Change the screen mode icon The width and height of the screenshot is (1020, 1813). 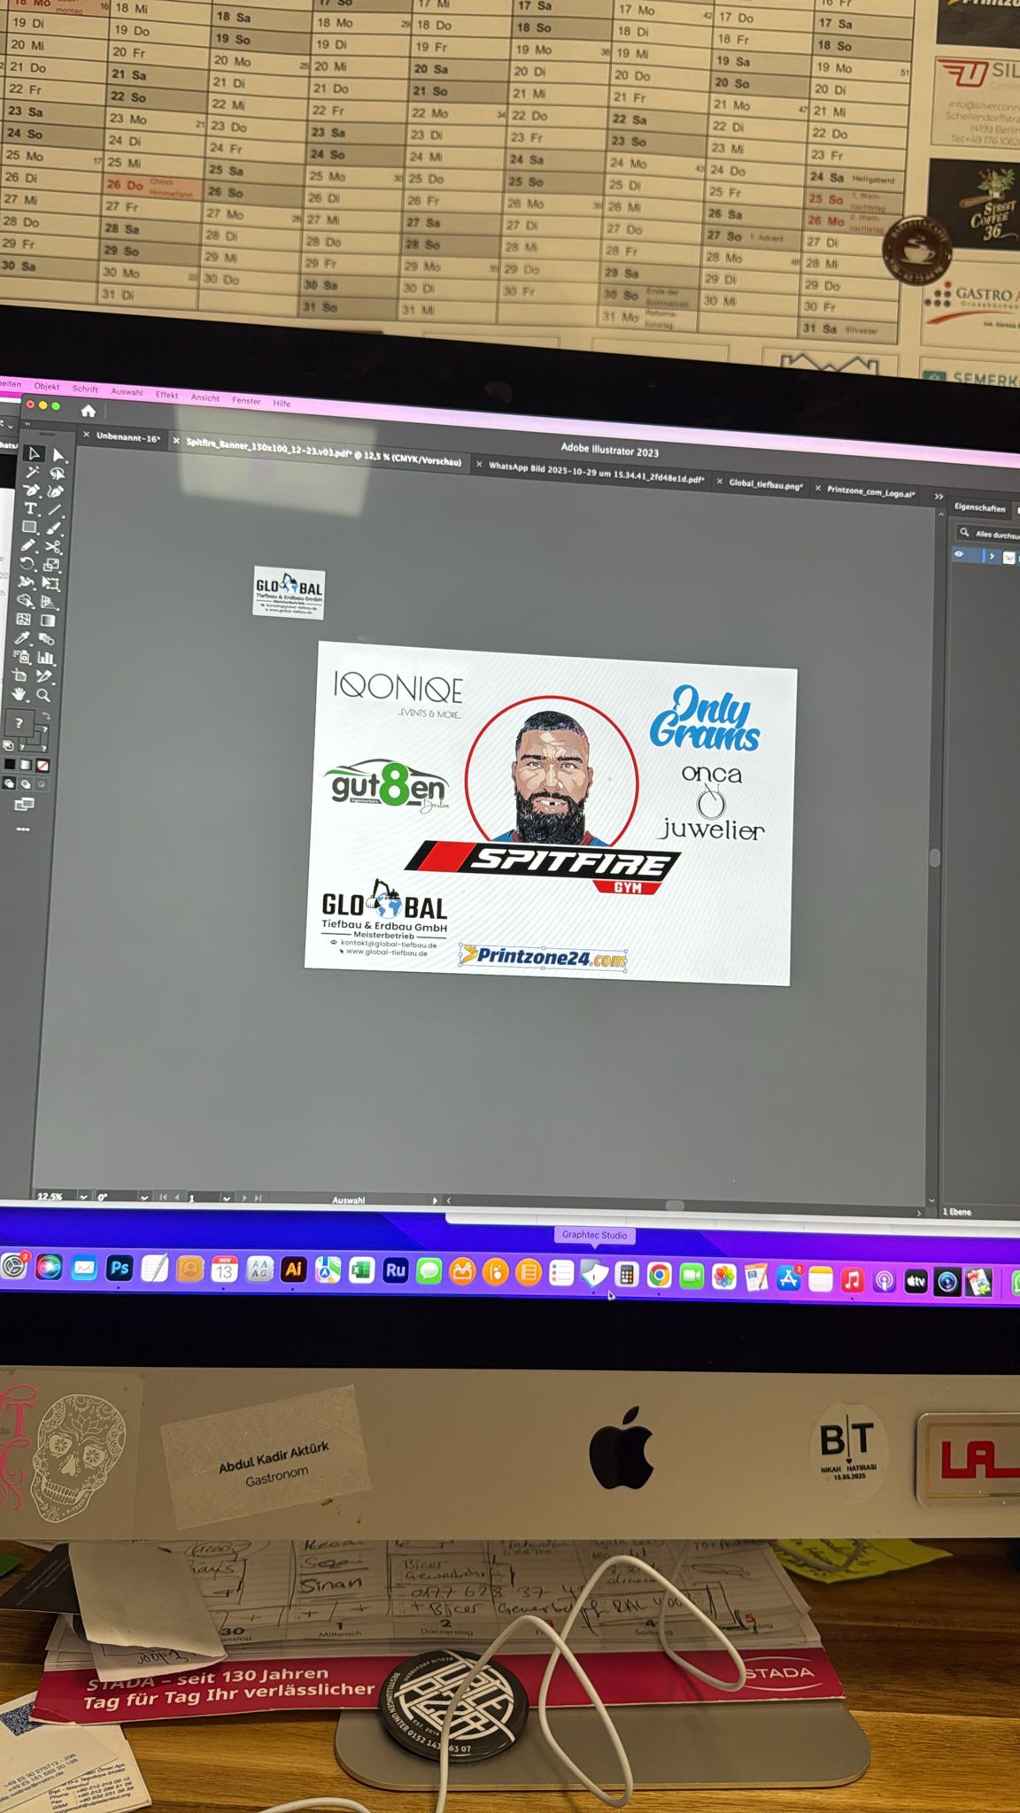(24, 804)
